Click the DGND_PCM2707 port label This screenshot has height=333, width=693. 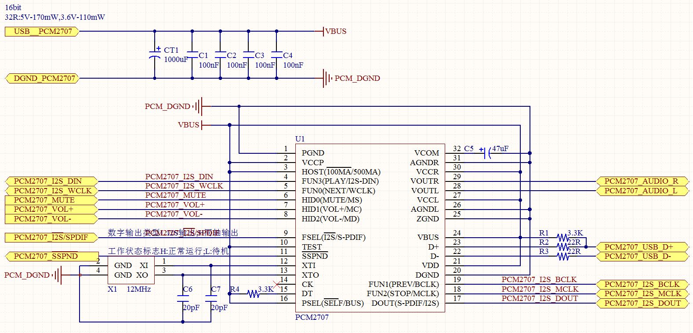pyautogui.click(x=42, y=78)
